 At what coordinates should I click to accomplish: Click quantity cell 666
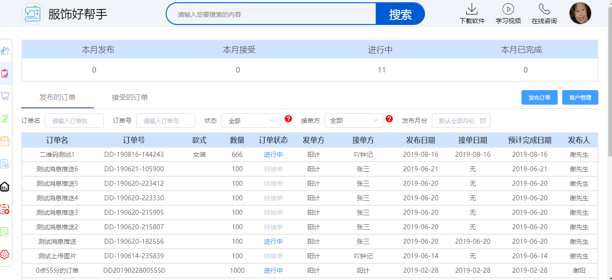coord(237,154)
